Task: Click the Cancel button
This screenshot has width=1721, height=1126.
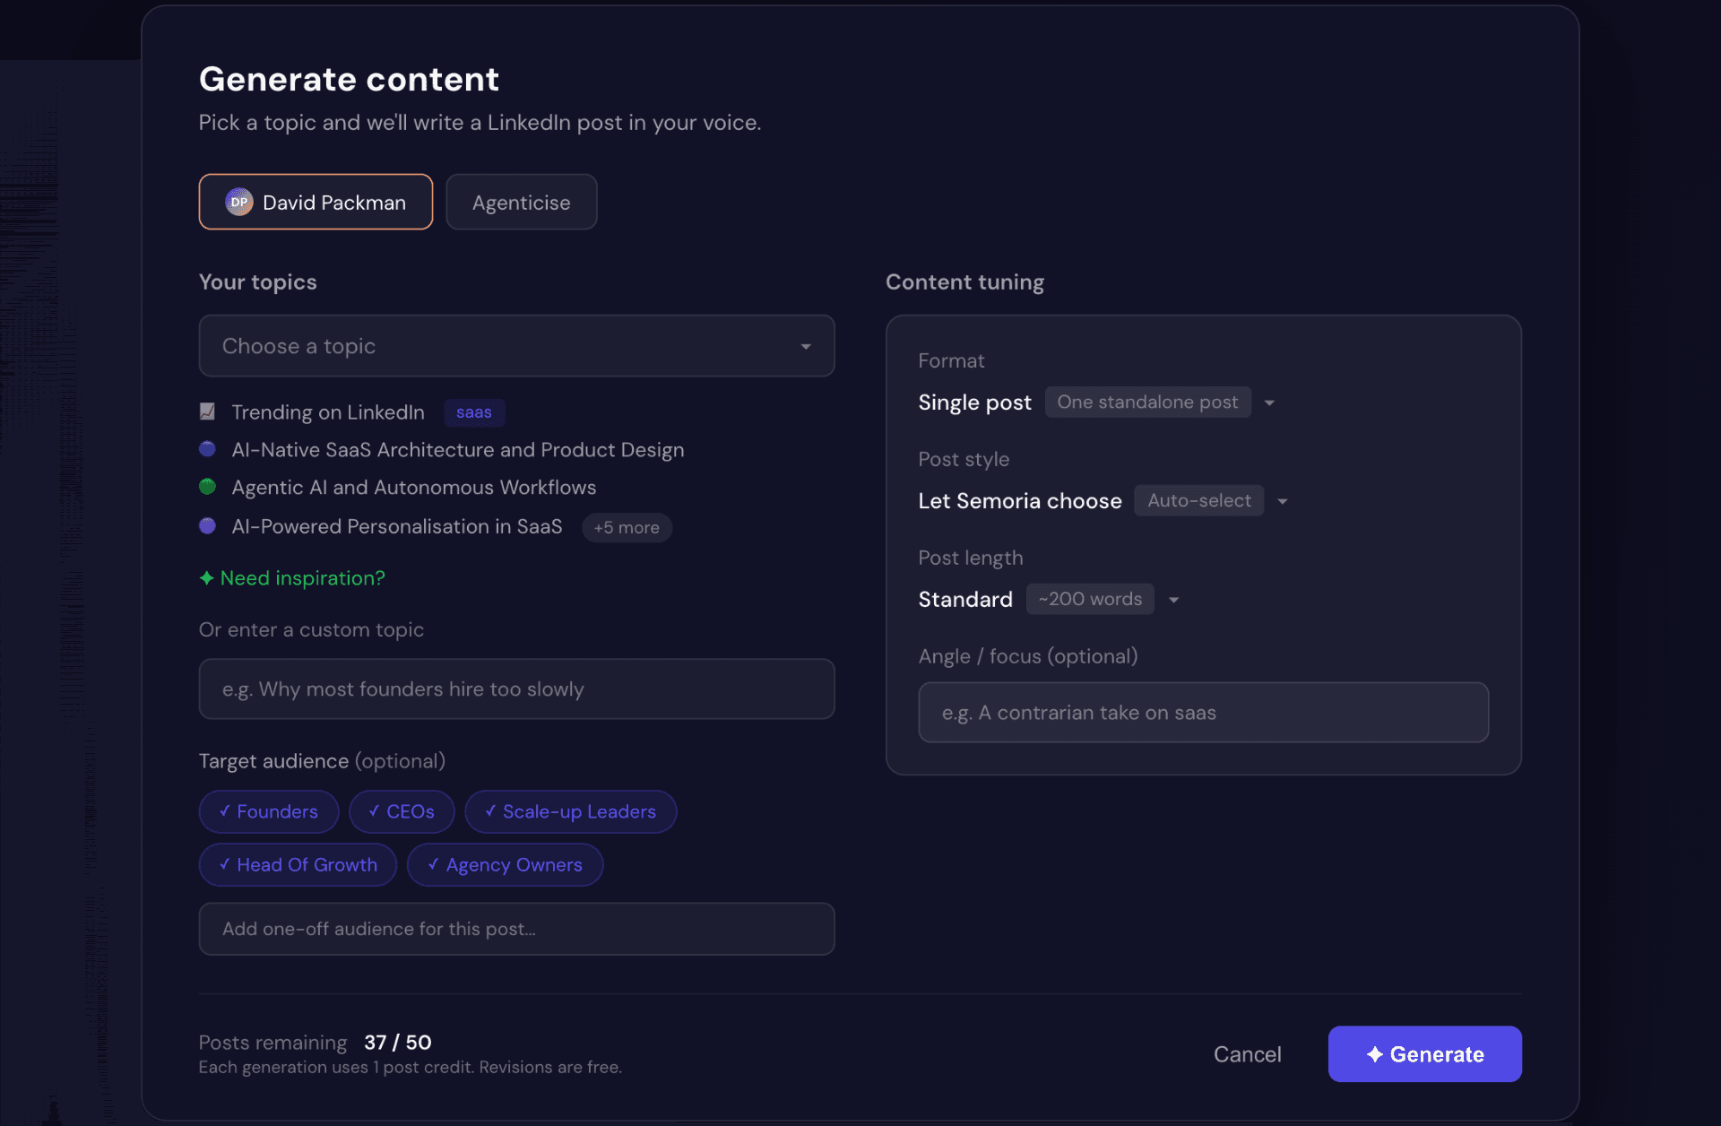Action: [1247, 1054]
